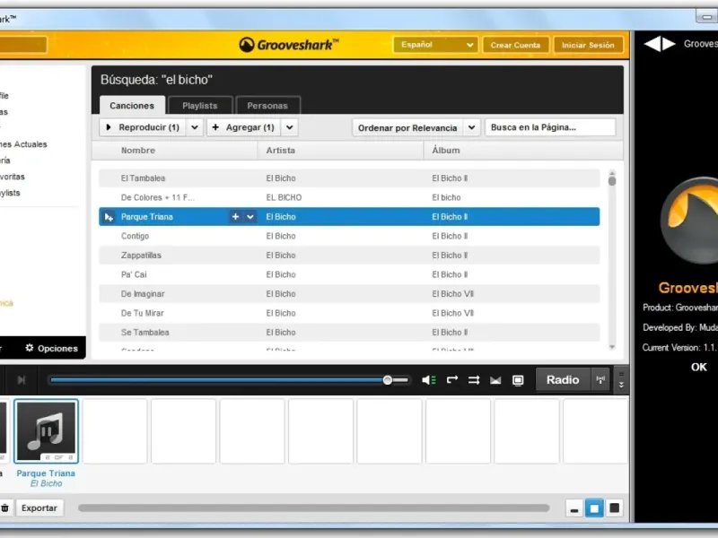Screen dimensions: 718x538
Task: Open Español language dropdown
Action: click(435, 44)
